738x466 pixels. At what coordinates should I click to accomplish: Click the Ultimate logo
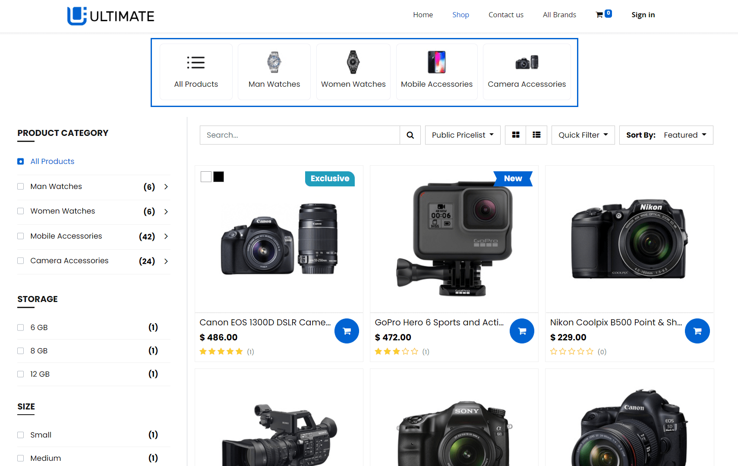pyautogui.click(x=110, y=16)
